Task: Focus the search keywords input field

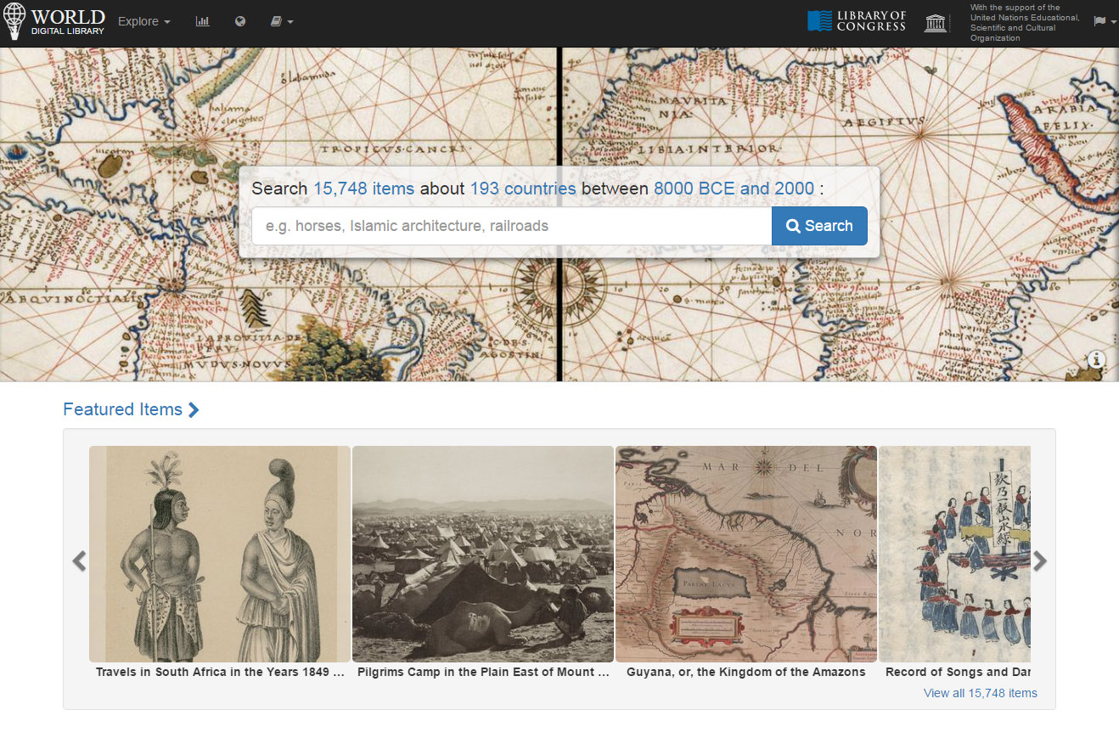Action: point(511,226)
